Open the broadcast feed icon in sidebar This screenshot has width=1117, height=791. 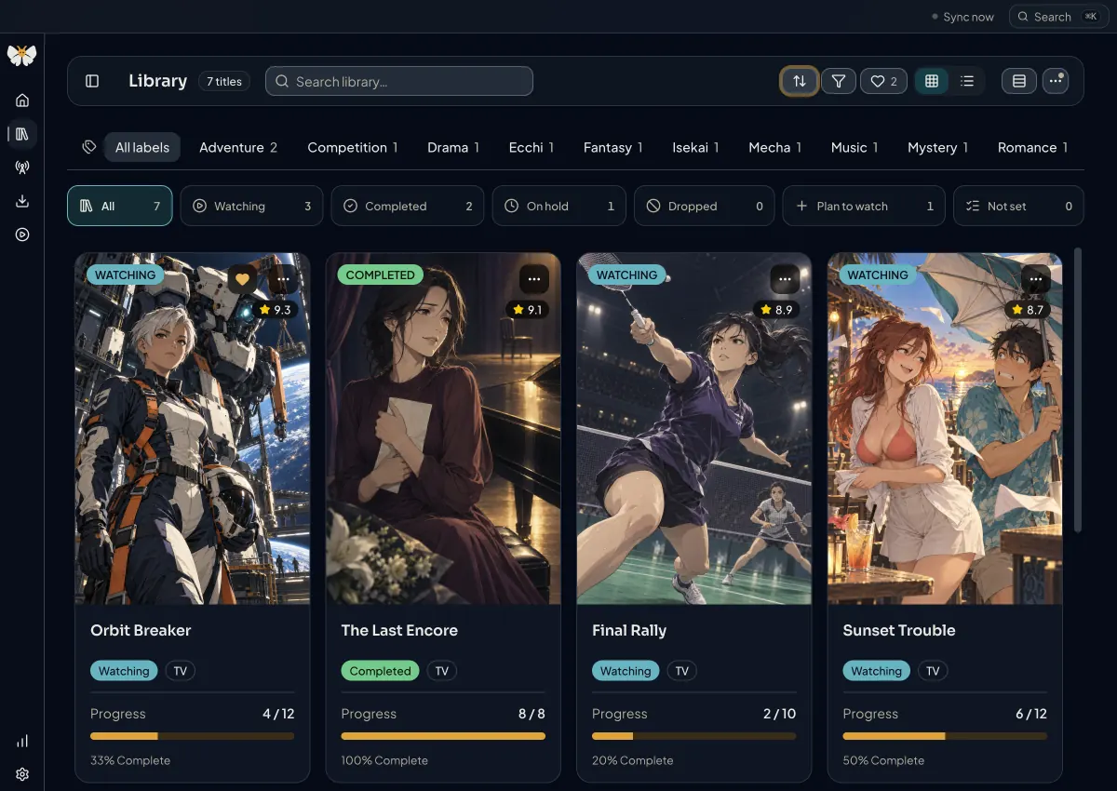22,168
